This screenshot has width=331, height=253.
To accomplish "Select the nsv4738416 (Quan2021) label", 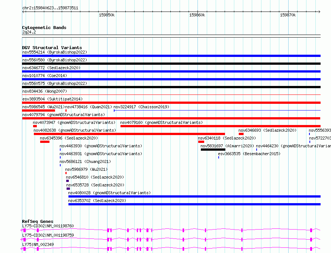I will pos(89,107).
